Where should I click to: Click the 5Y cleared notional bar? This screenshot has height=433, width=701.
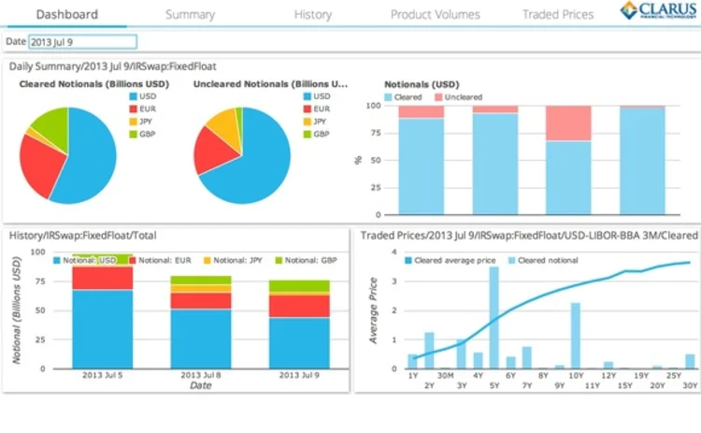point(494,318)
